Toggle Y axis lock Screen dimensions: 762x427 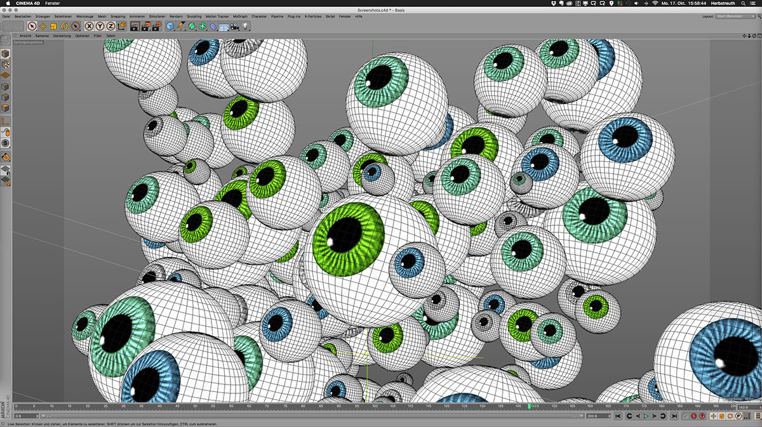pos(100,26)
